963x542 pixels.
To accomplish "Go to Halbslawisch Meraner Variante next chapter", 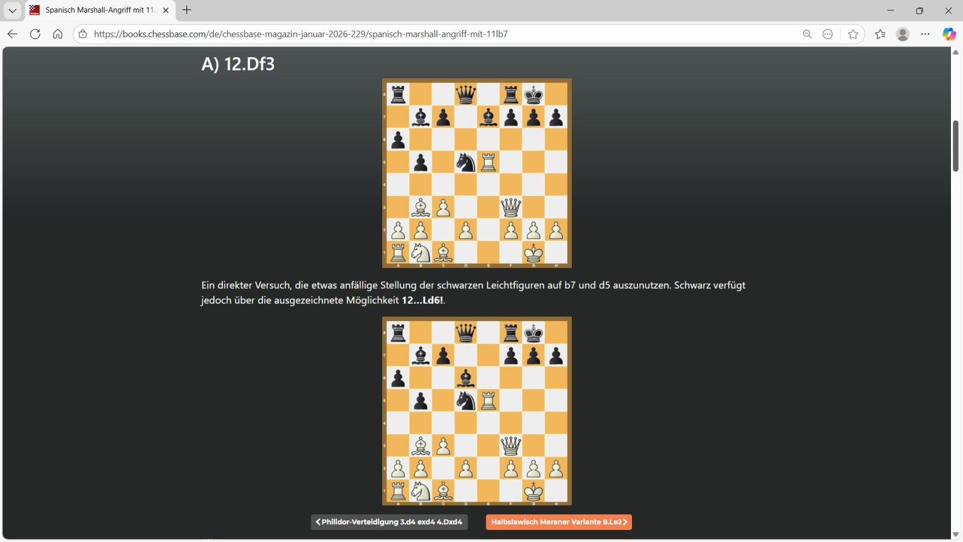I will click(x=559, y=522).
